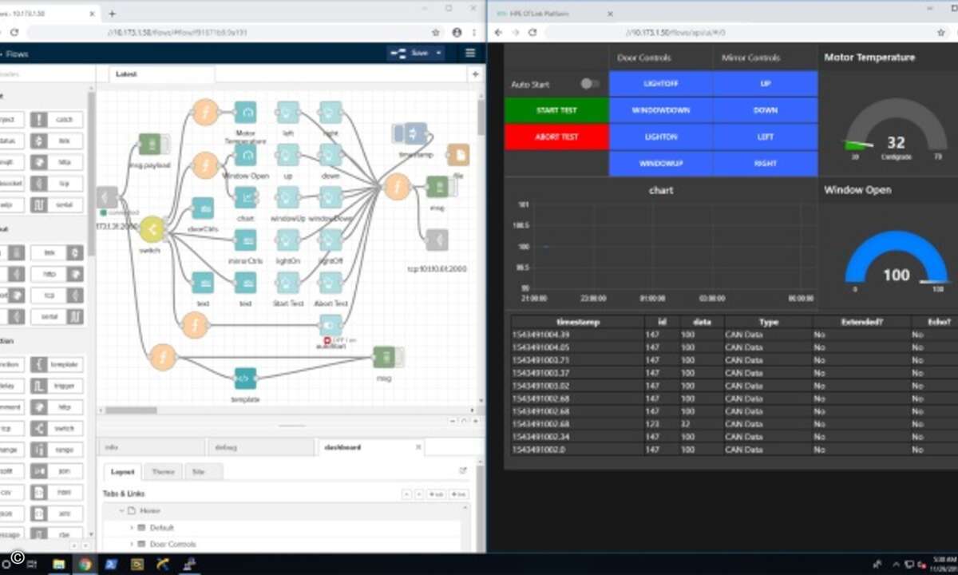The height and width of the screenshot is (575, 958).
Task: Select the Window Open gauge node
Action: 245,155
